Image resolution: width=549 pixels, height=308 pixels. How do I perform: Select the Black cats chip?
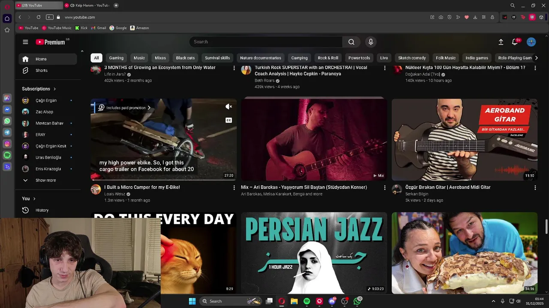(x=185, y=58)
